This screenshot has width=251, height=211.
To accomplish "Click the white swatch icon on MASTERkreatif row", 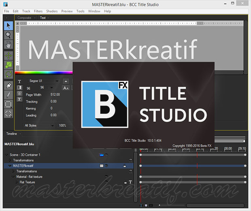I will click(102, 166).
